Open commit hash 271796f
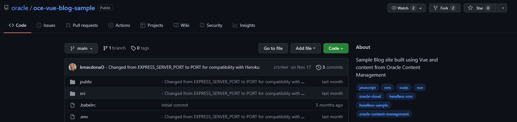Image resolution: width=517 pixels, height=122 pixels. [x=281, y=67]
